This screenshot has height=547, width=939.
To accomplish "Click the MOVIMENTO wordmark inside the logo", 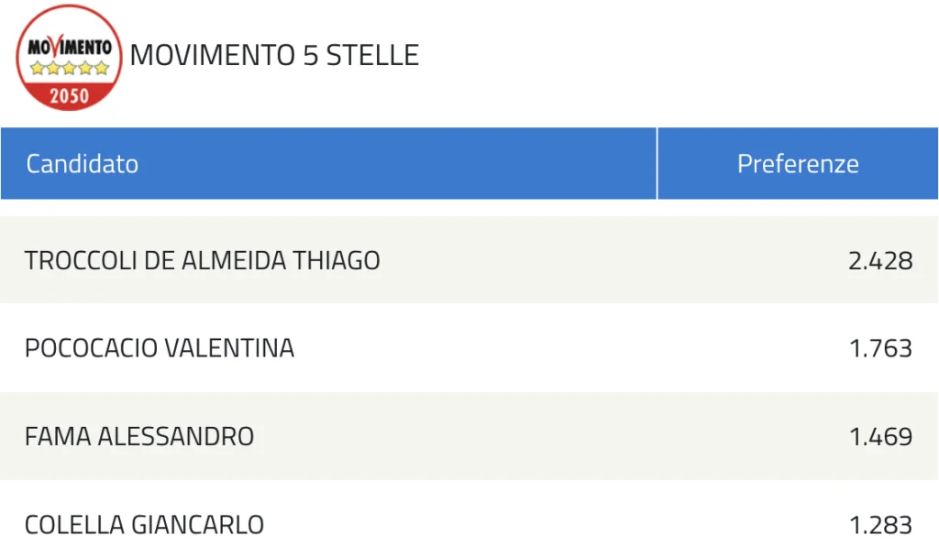I will (70, 47).
